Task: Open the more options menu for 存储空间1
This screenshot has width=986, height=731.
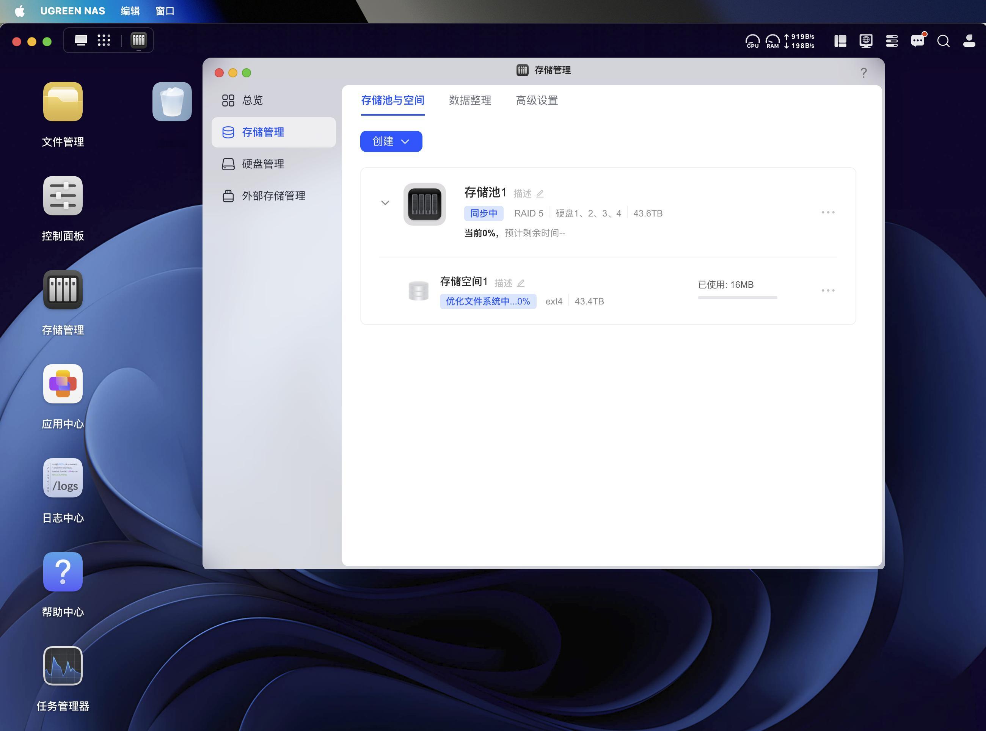Action: 828,290
